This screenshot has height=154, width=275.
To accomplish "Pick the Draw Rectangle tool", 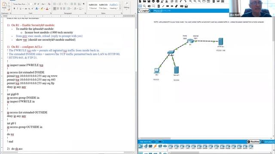I will (168, 6).
